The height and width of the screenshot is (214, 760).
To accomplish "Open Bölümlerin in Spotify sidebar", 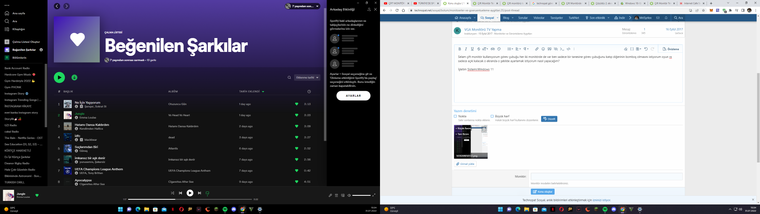I will click(16, 57).
